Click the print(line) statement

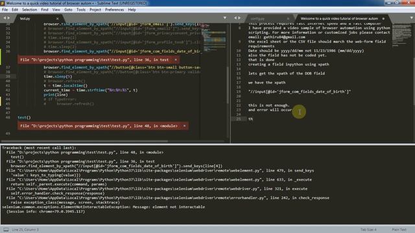coord(56,94)
